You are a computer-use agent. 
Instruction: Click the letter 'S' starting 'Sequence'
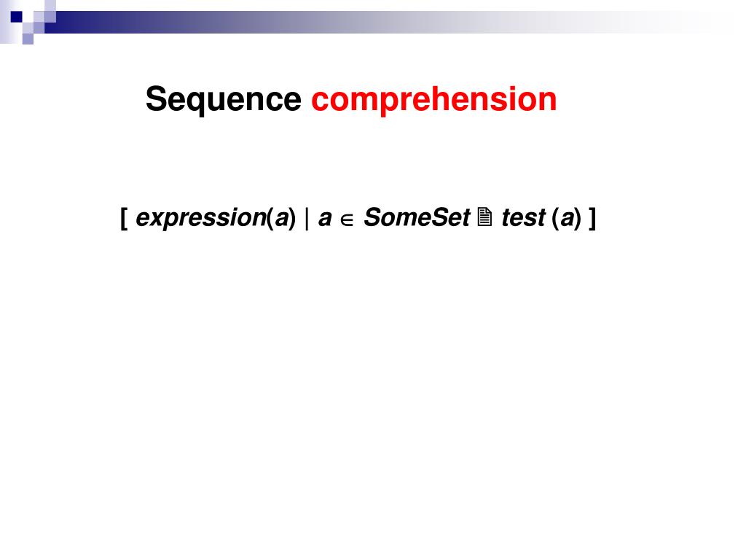coord(157,99)
